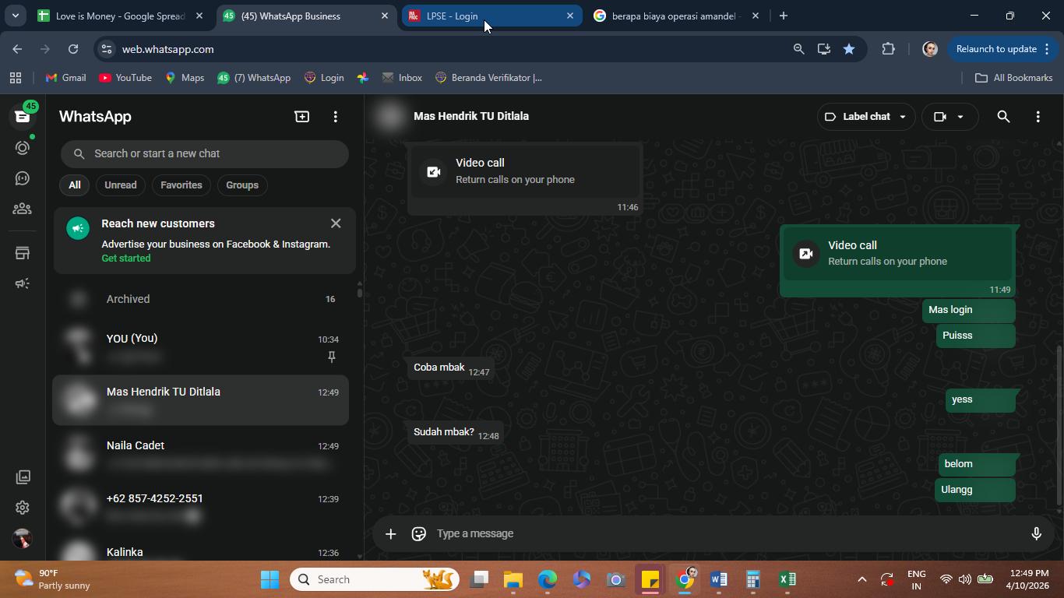Click the attach plus icon

click(390, 533)
